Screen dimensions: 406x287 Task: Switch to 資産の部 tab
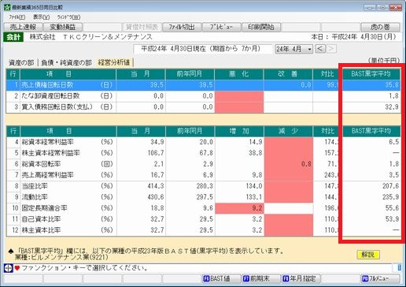(21, 62)
